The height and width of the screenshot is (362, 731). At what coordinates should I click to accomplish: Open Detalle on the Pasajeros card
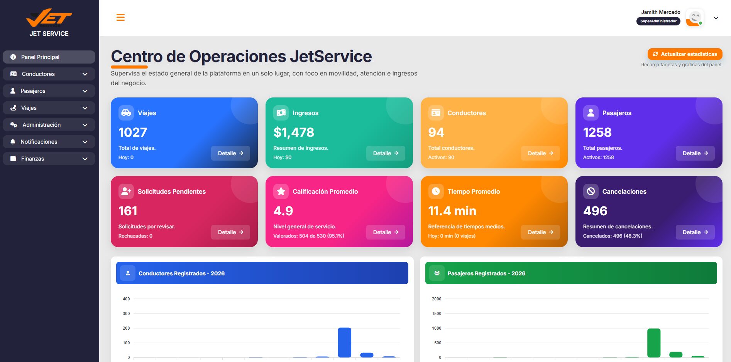click(695, 153)
